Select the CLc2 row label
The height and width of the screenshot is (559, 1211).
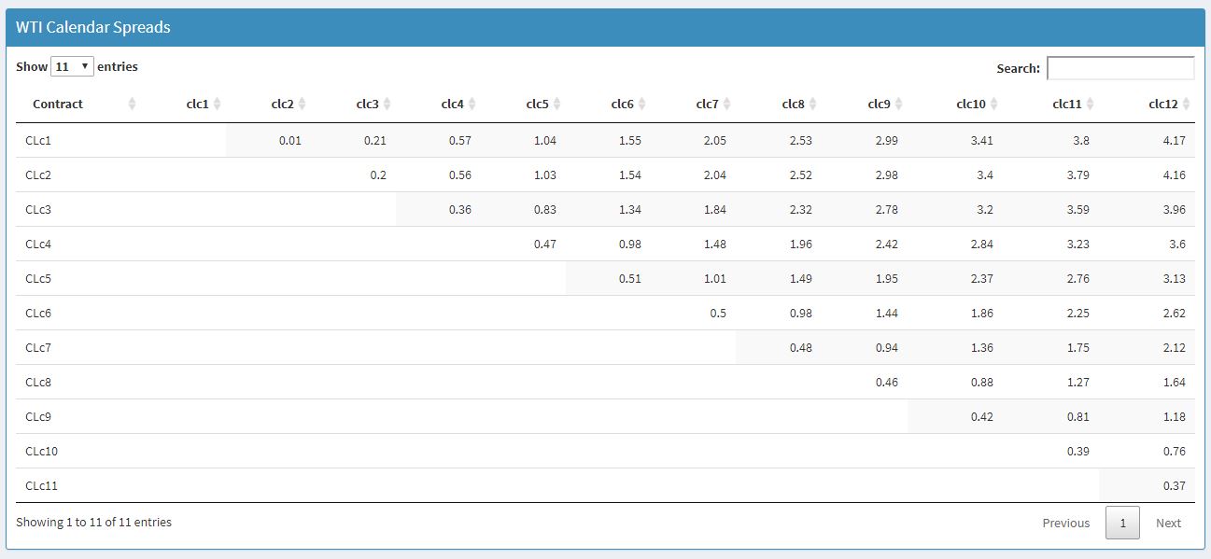(38, 175)
